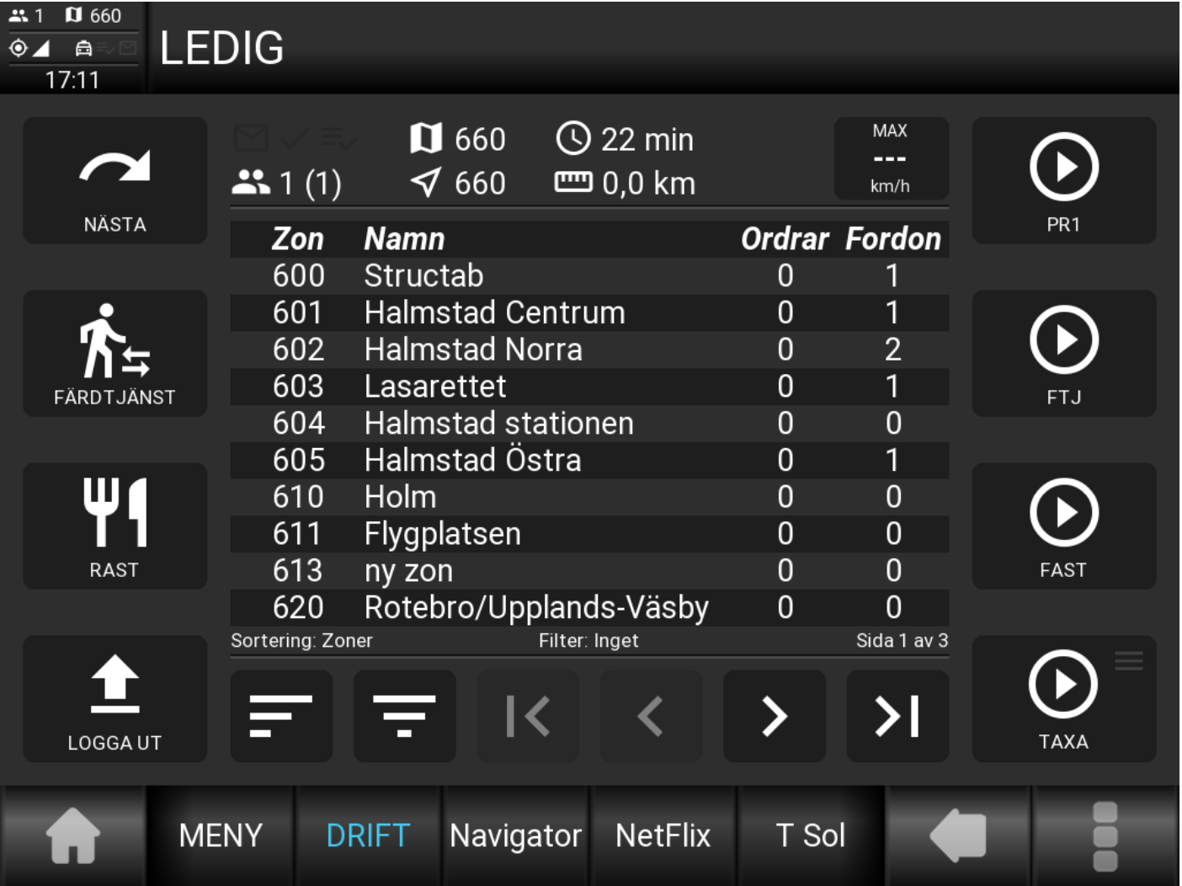The height and width of the screenshot is (886, 1182).
Task: Open the NetFlix tab
Action: [663, 835]
